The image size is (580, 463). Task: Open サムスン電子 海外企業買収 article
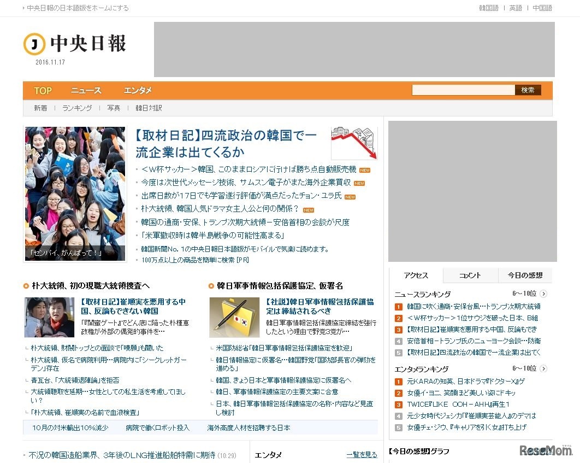246,183
